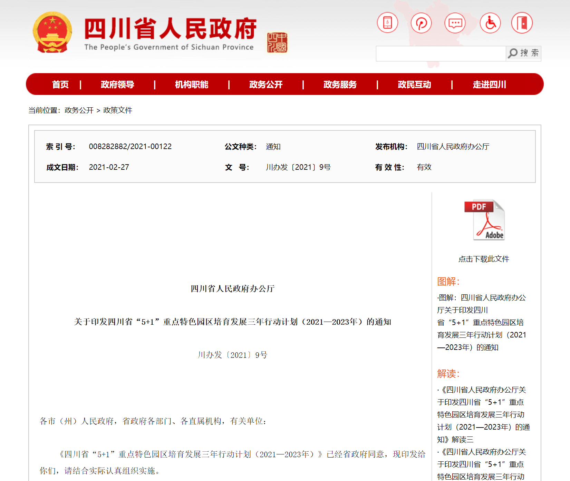Screen dimensions: 570x481
Task: Select 走进四川 in the navigation bar
Action: (x=489, y=85)
